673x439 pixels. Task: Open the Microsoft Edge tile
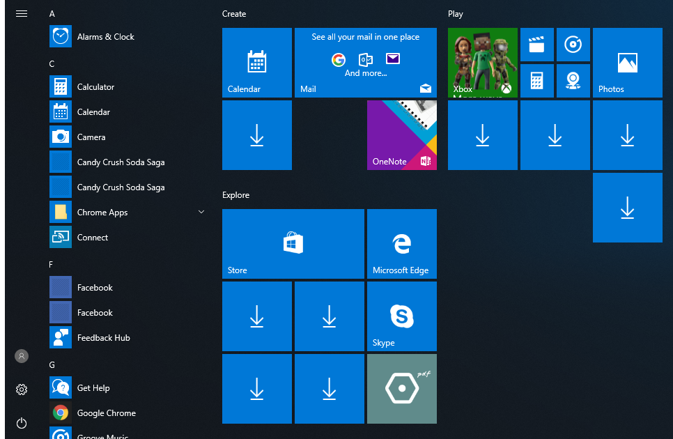coord(401,244)
